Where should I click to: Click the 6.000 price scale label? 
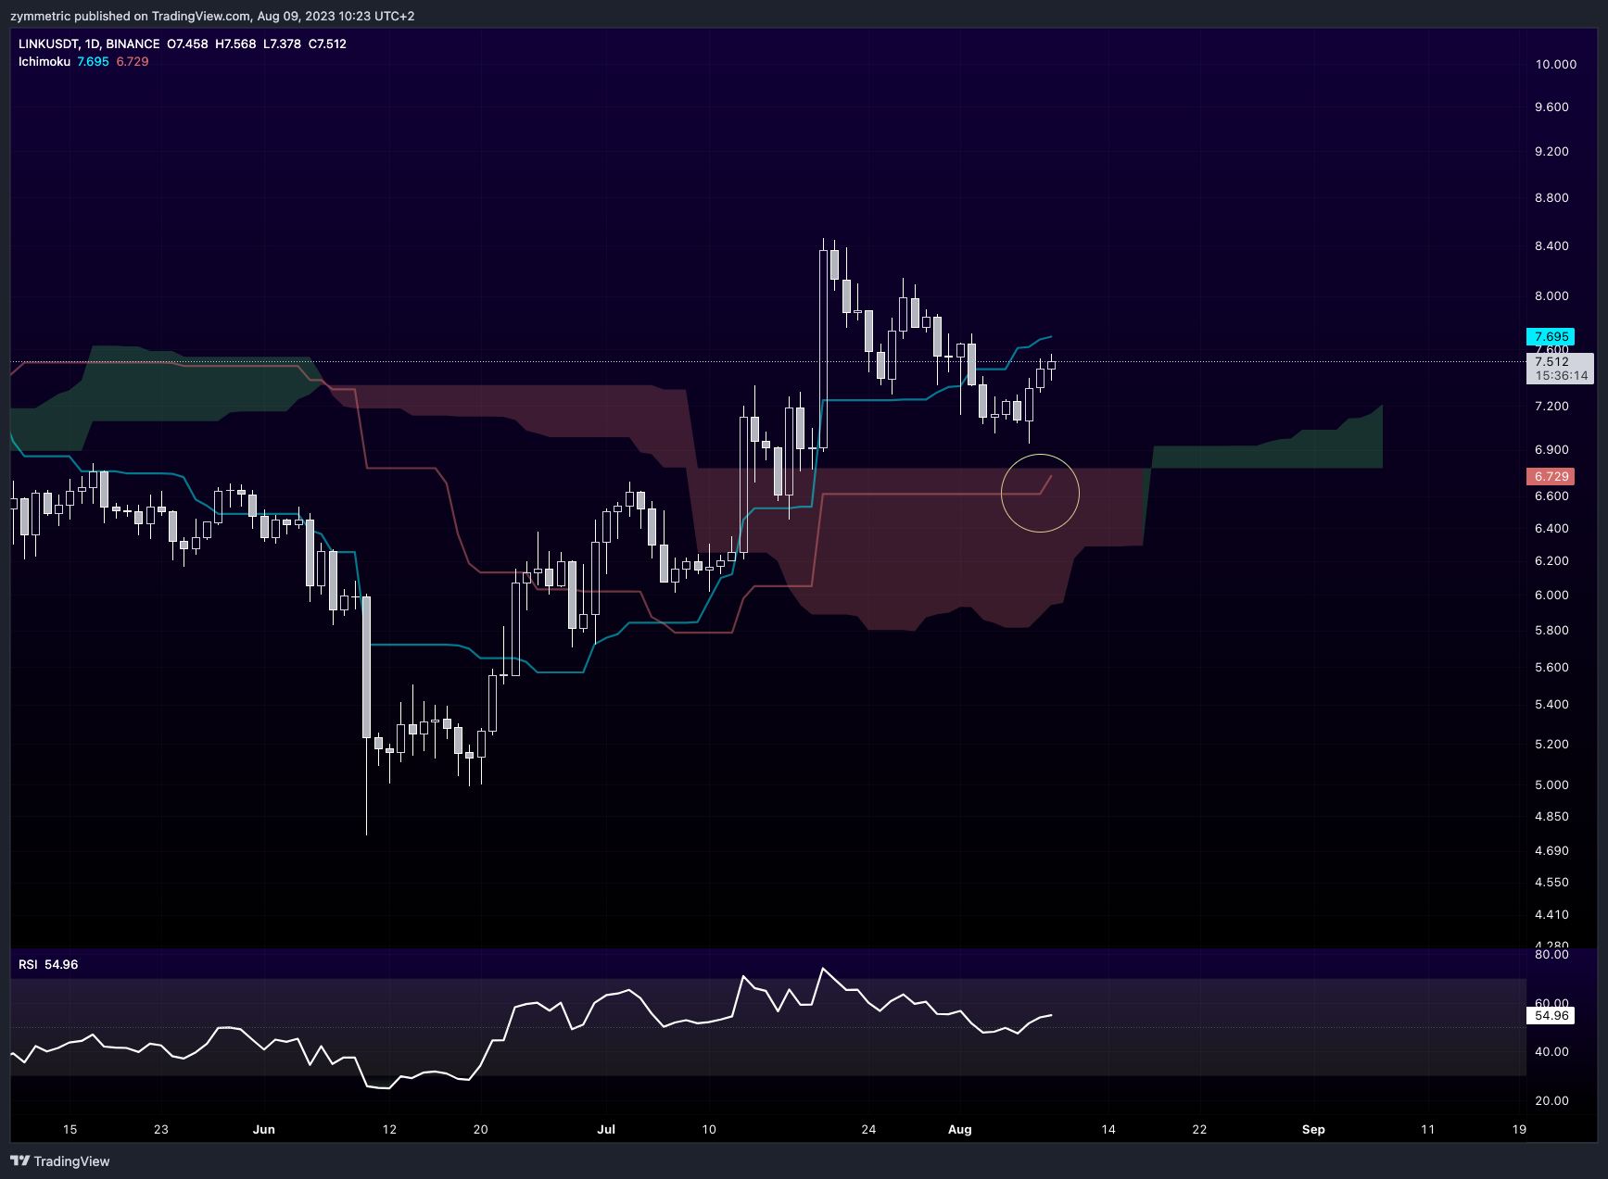point(1551,595)
